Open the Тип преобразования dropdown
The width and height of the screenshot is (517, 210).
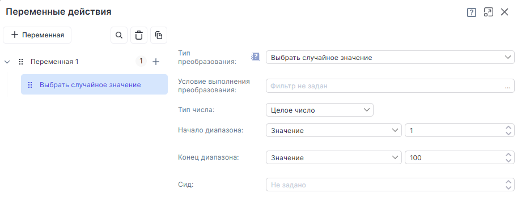pos(390,58)
